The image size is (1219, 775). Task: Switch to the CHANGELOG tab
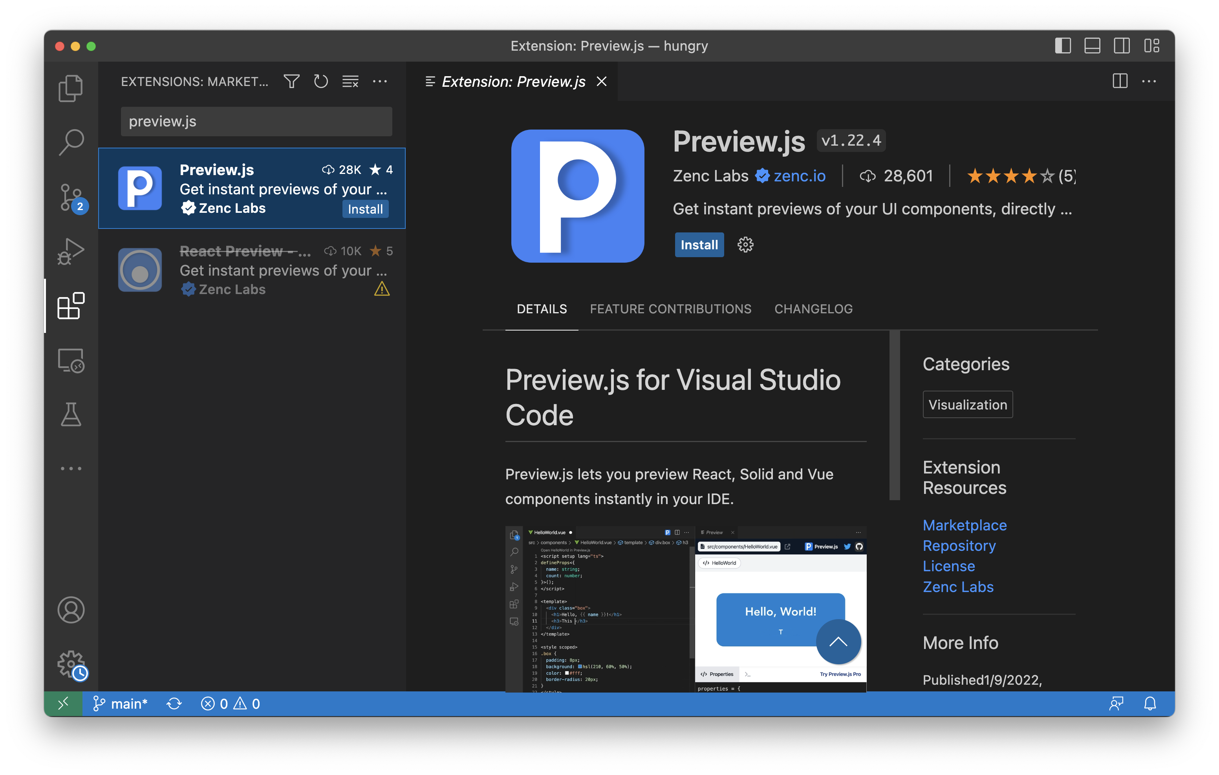click(x=813, y=309)
